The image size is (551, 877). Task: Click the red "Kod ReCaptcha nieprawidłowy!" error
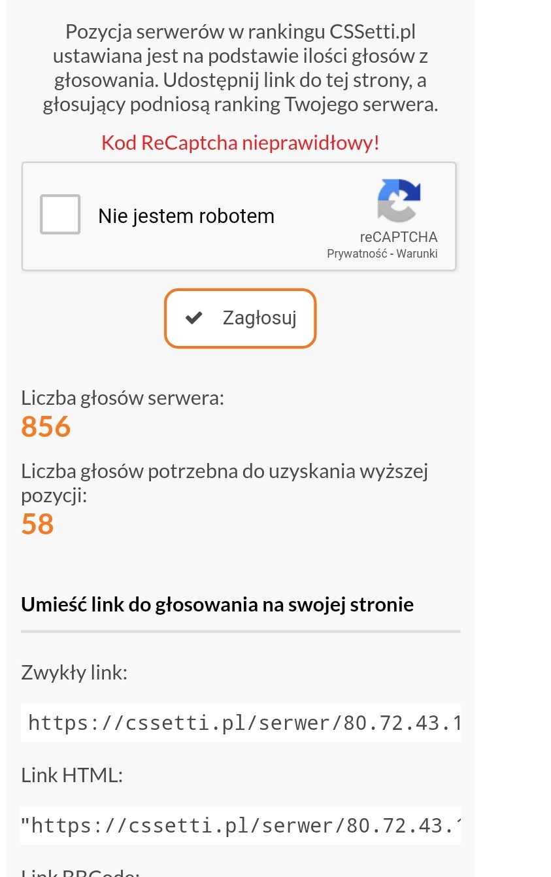click(240, 143)
